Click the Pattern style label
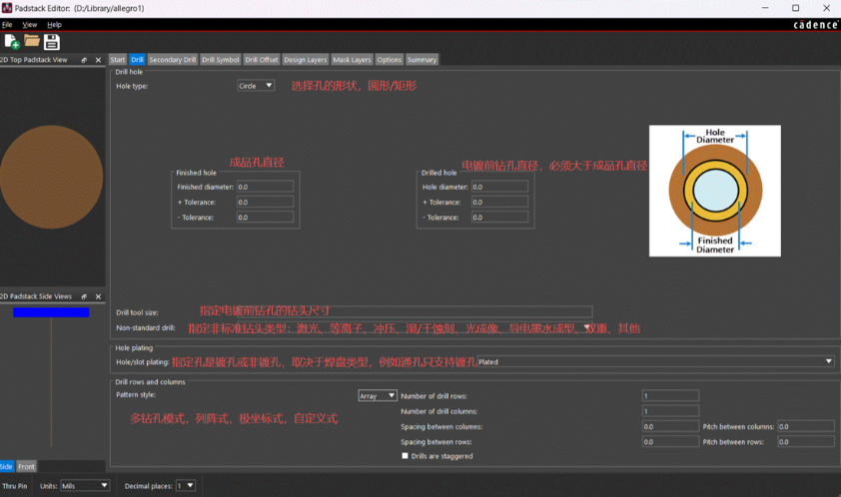841x497 pixels. (136, 394)
